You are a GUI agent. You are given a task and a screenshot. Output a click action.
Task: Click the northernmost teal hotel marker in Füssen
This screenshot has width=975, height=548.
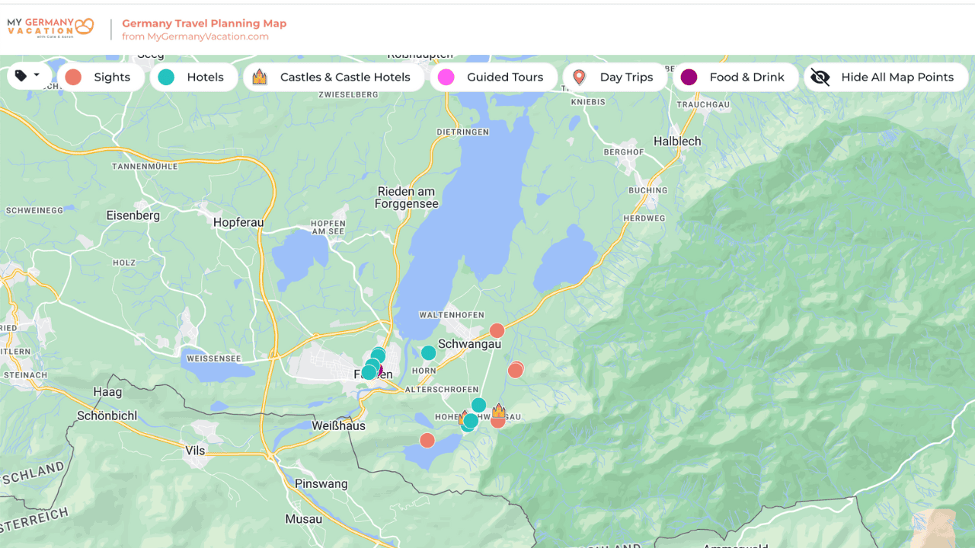pos(379,353)
